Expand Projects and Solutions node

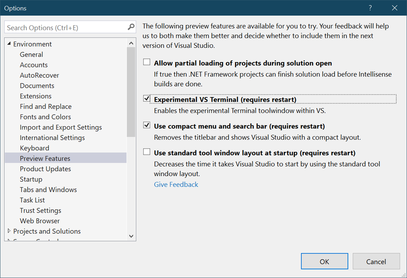tap(9, 231)
